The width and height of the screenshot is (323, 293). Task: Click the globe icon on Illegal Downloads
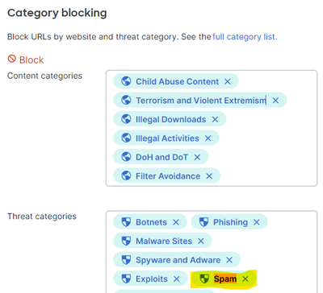pyautogui.click(x=126, y=119)
